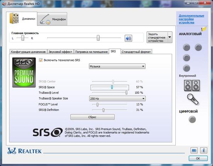
Task: Open the yellow folder connector settings icon
Action: (x=204, y=29)
